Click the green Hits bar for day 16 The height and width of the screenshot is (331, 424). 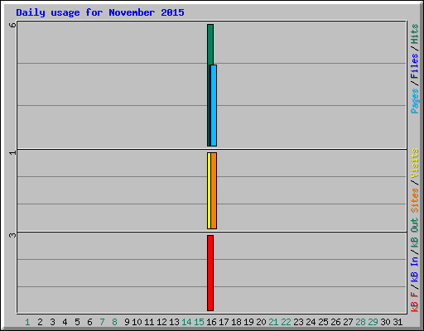(x=210, y=44)
